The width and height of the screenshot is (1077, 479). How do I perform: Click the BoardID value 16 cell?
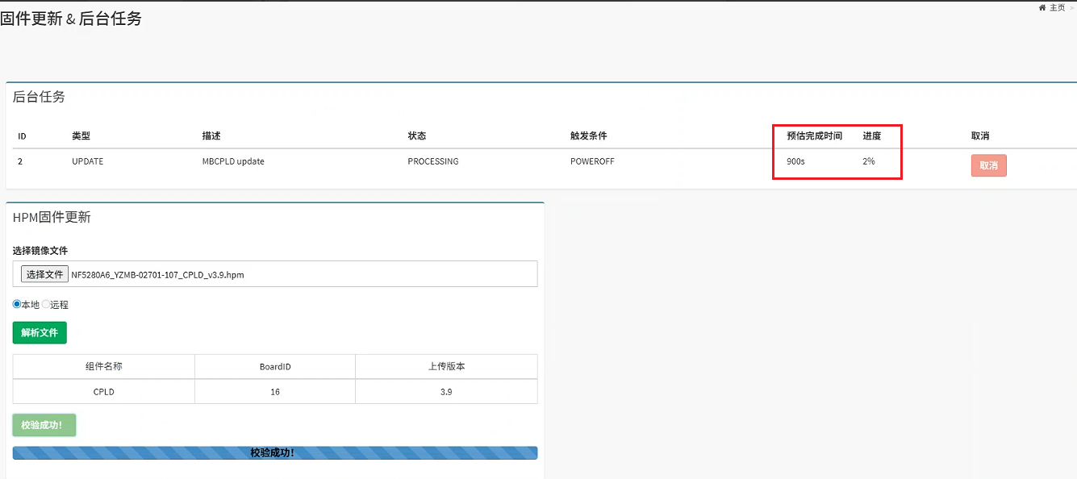click(x=275, y=392)
